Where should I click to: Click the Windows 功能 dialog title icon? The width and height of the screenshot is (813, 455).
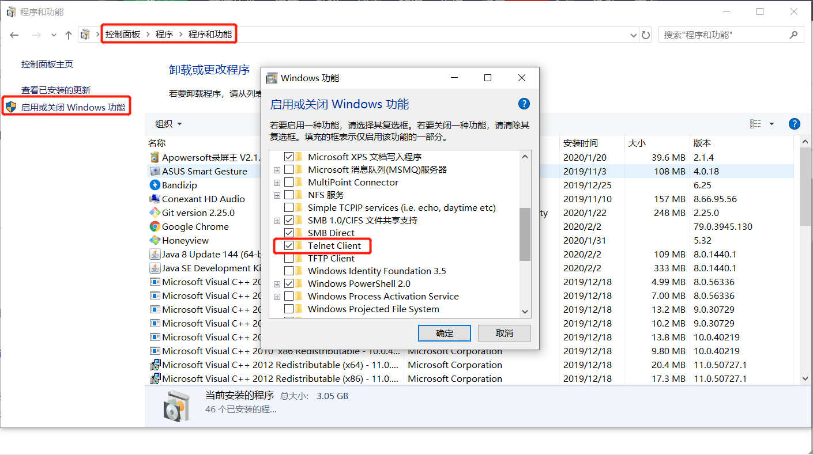pos(272,78)
